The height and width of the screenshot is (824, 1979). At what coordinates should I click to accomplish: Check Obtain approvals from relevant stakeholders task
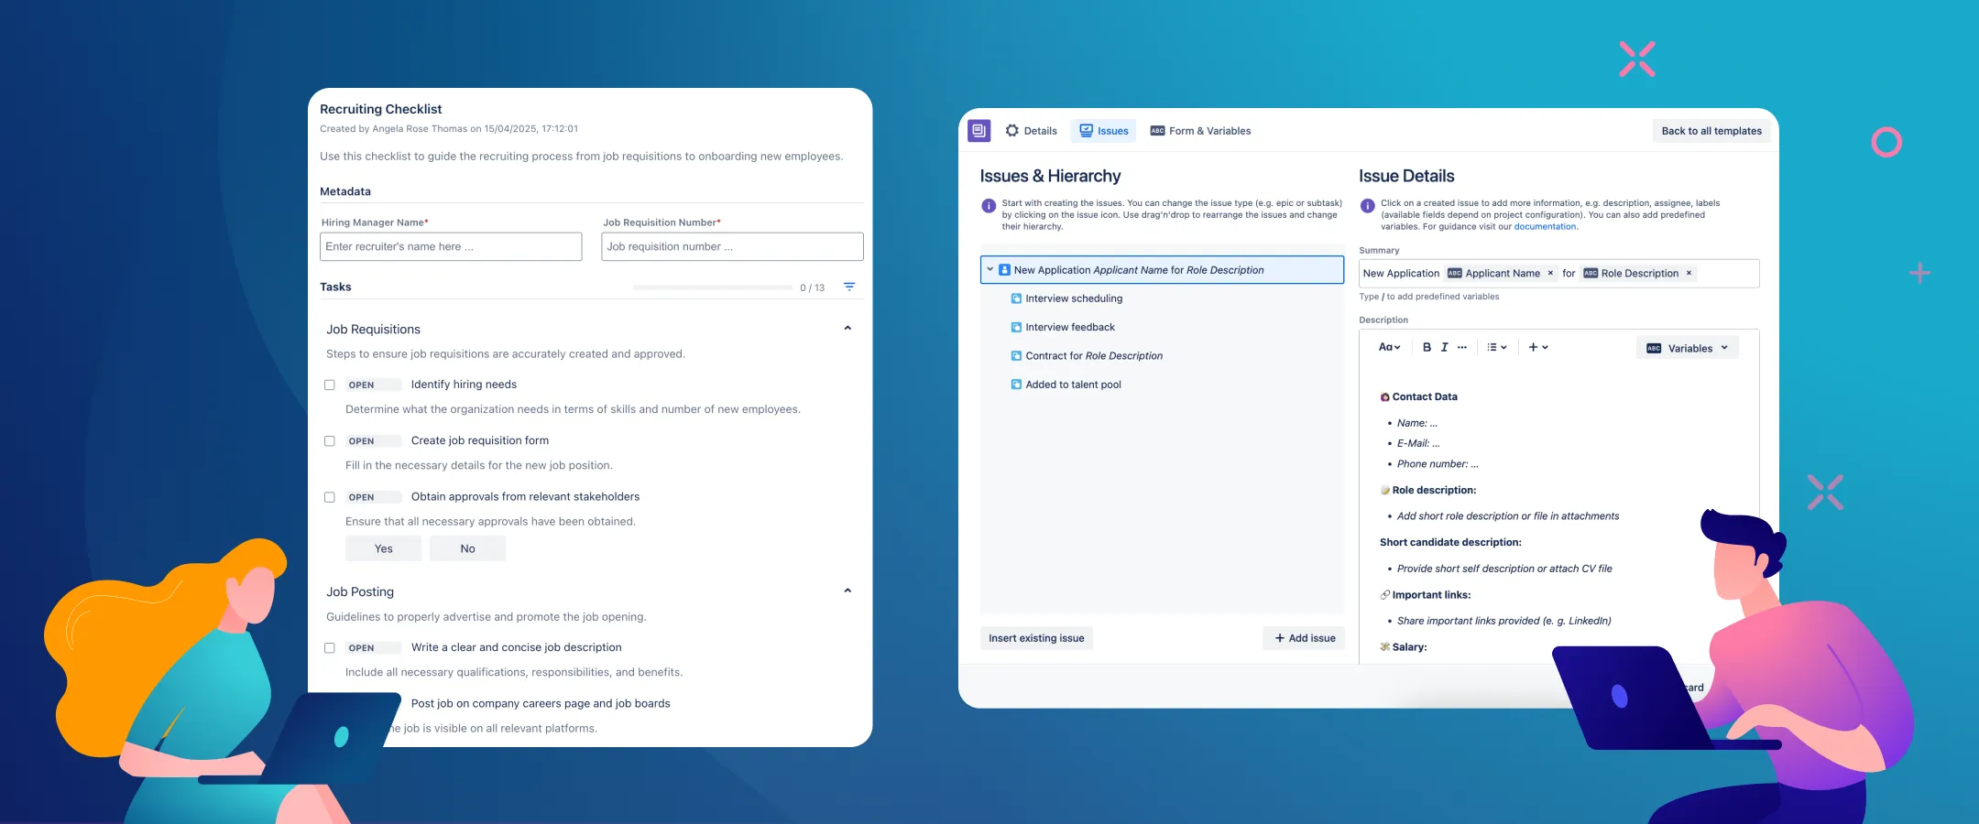click(330, 497)
